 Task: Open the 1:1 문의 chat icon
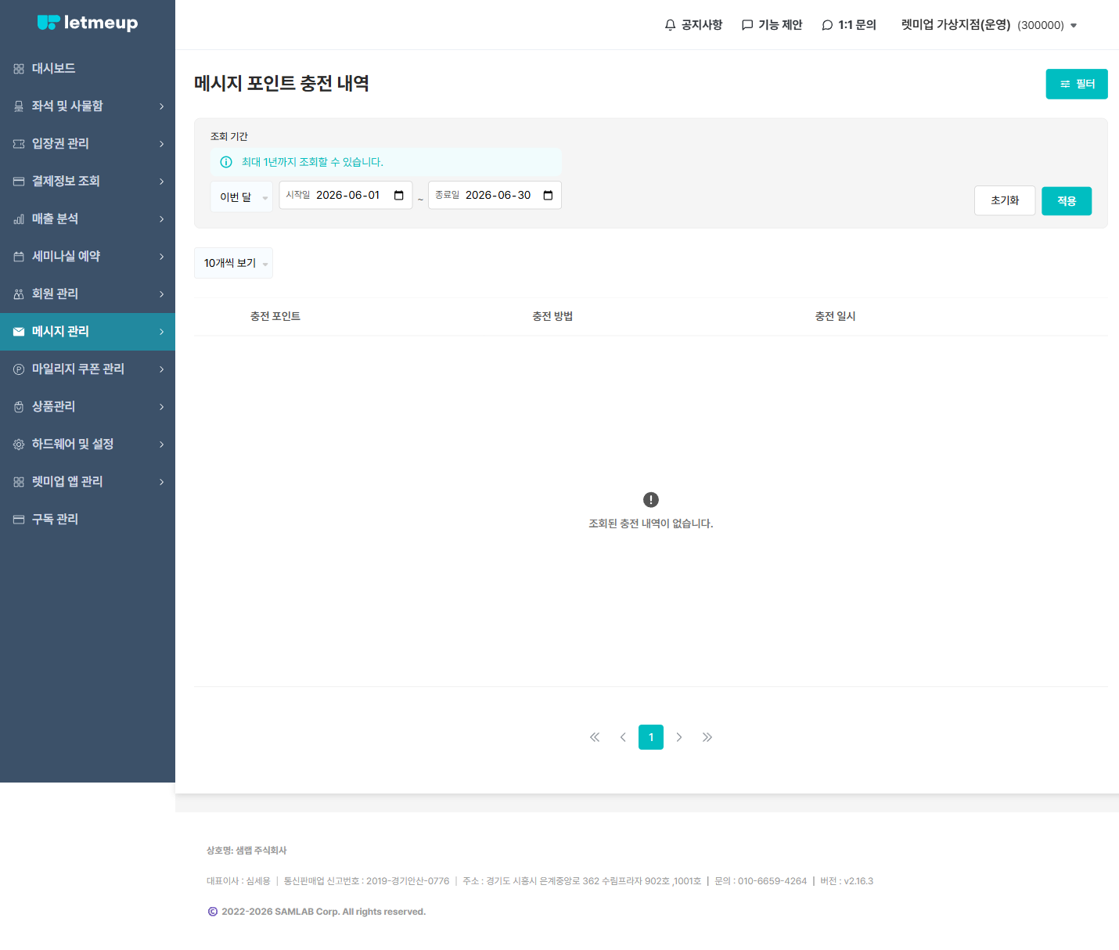(x=827, y=25)
